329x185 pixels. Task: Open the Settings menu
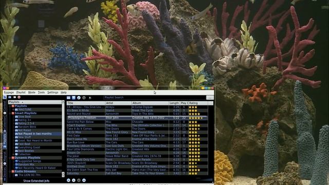[x=52, y=92]
